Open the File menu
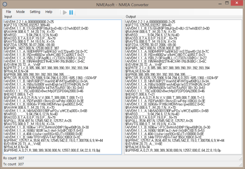 click(9, 12)
